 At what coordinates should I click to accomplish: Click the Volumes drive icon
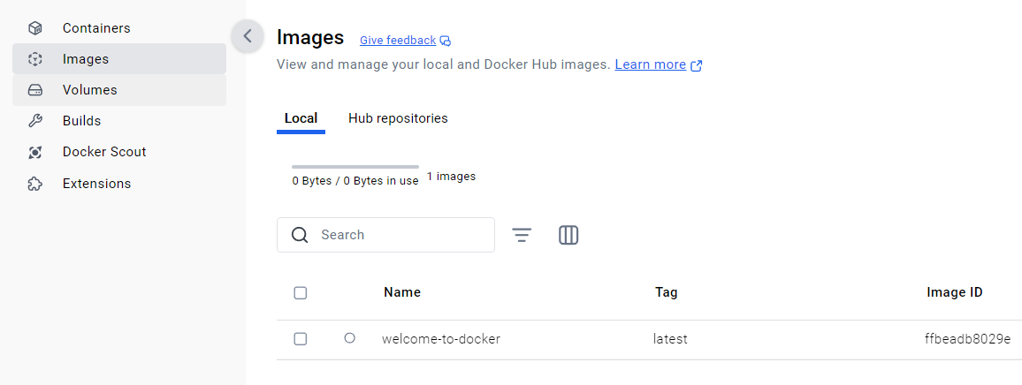tap(35, 90)
